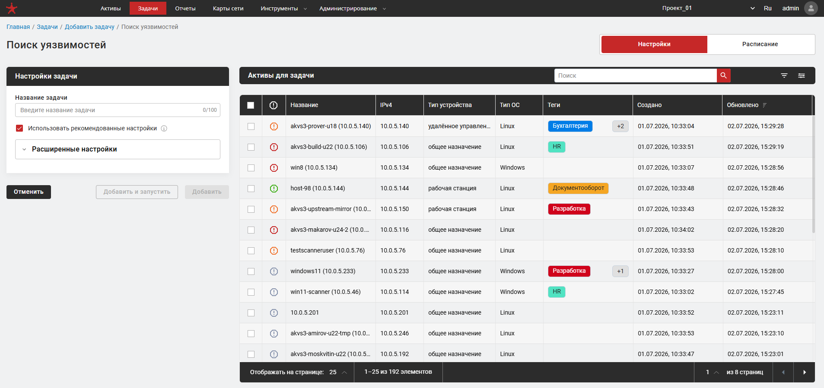Open the filter icon in the assets header
This screenshot has width=824, height=388.
tap(784, 76)
